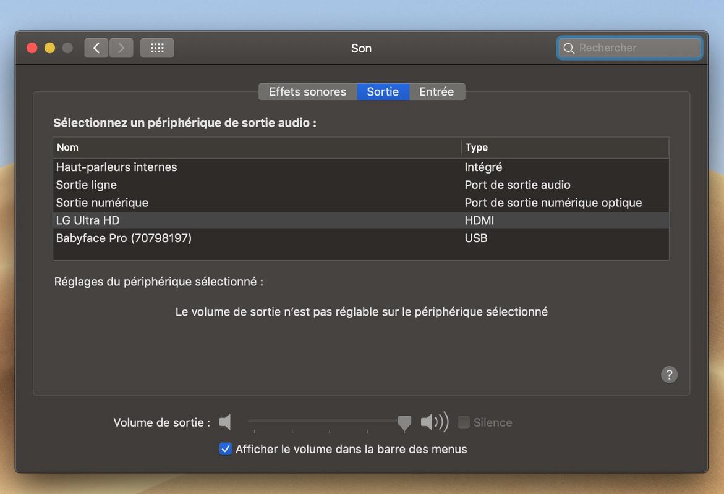Click the Volume de sortie slider thumb

tap(404, 422)
